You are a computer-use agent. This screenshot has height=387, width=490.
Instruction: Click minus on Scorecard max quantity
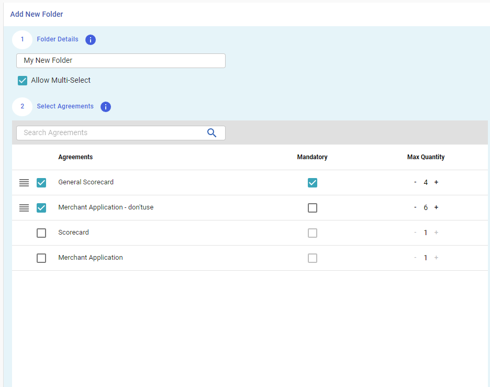pos(415,233)
